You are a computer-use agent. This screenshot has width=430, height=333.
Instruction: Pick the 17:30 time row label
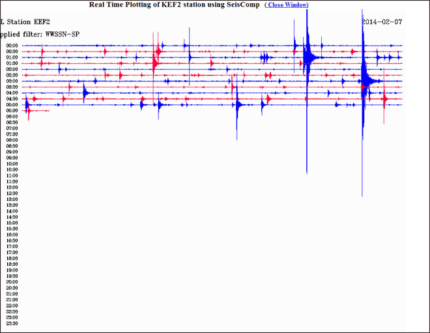pyautogui.click(x=12, y=252)
